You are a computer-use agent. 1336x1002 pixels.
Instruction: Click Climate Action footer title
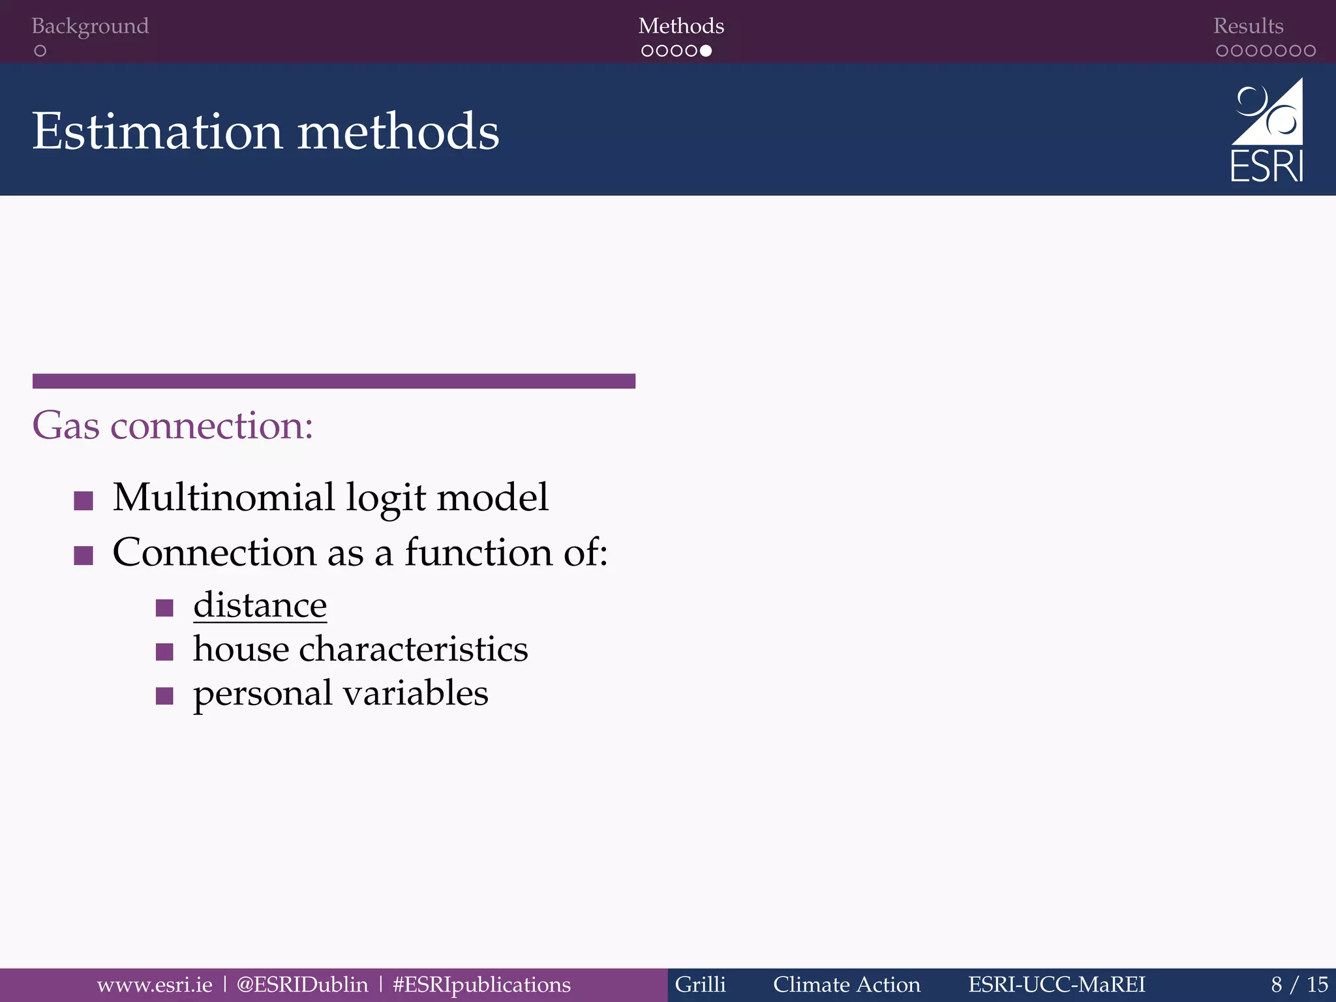847,984
